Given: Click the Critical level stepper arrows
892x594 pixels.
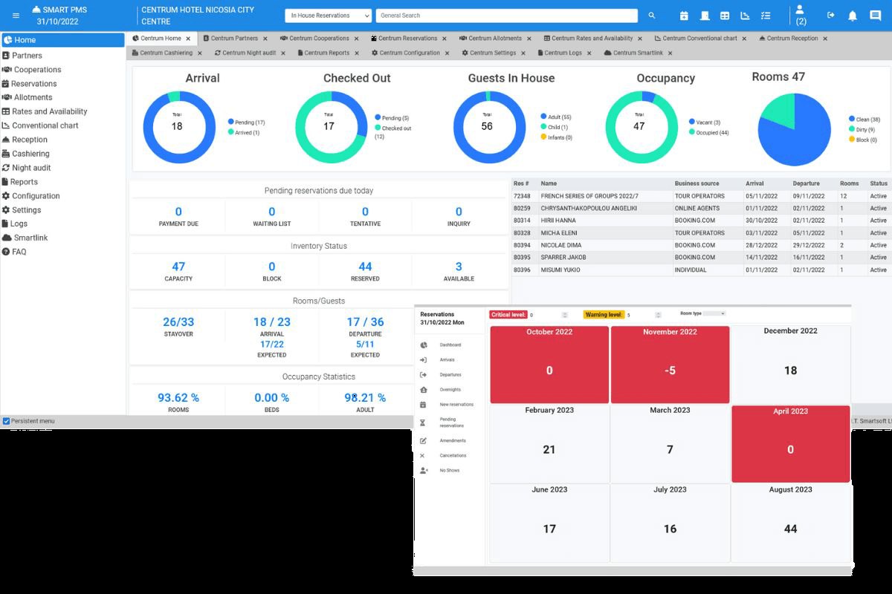Looking at the screenshot, I should (x=565, y=315).
